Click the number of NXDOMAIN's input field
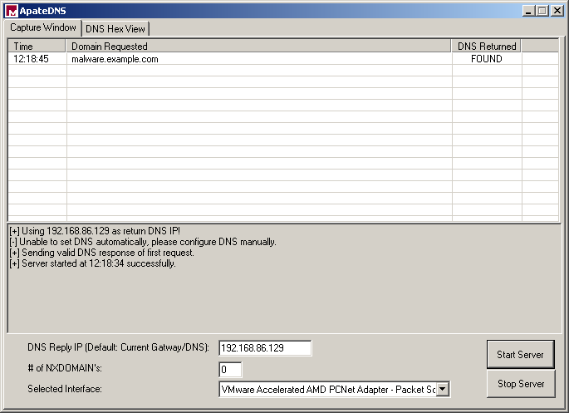569x413 pixels. 230,370
